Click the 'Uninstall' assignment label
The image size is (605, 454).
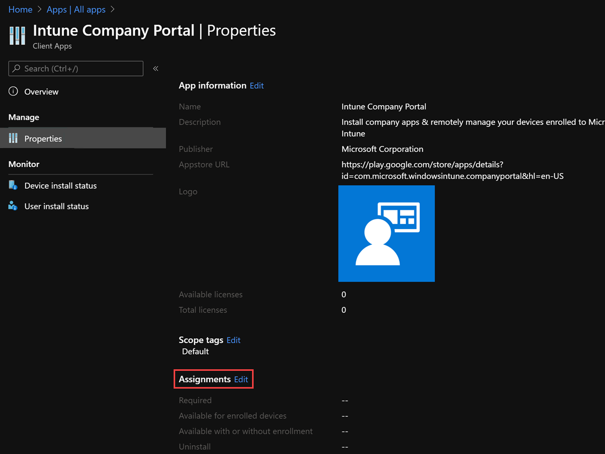pyautogui.click(x=195, y=447)
